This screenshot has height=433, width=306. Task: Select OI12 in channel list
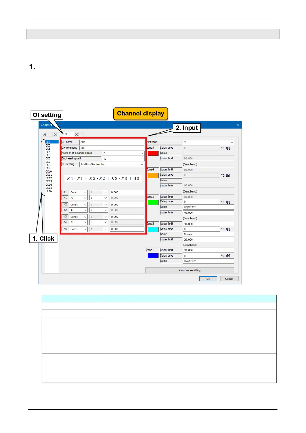52,178
